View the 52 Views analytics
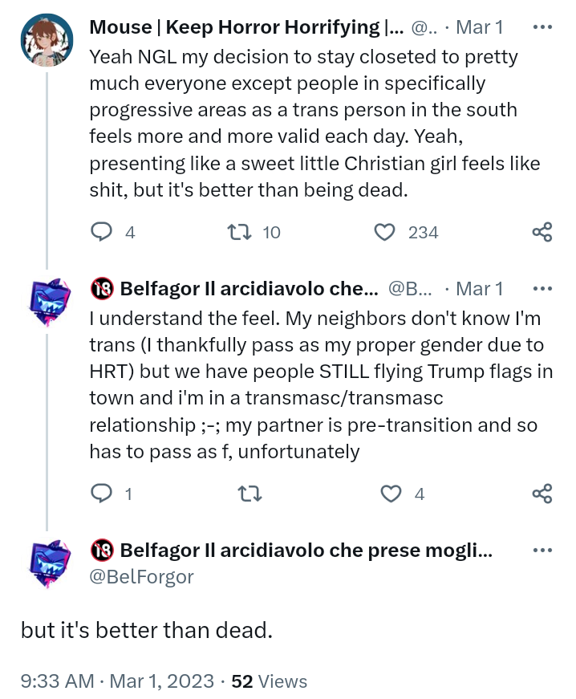Screen dimensions: 576x699 (x=270, y=681)
